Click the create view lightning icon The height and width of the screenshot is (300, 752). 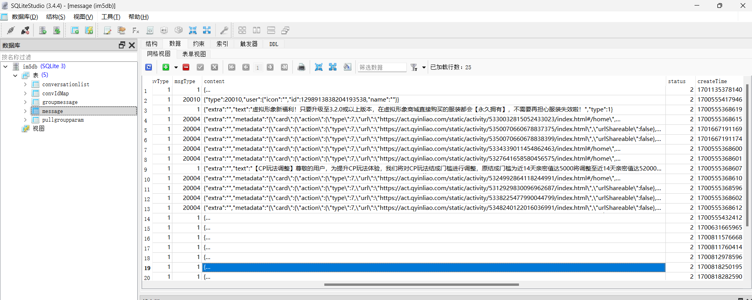click(x=89, y=30)
